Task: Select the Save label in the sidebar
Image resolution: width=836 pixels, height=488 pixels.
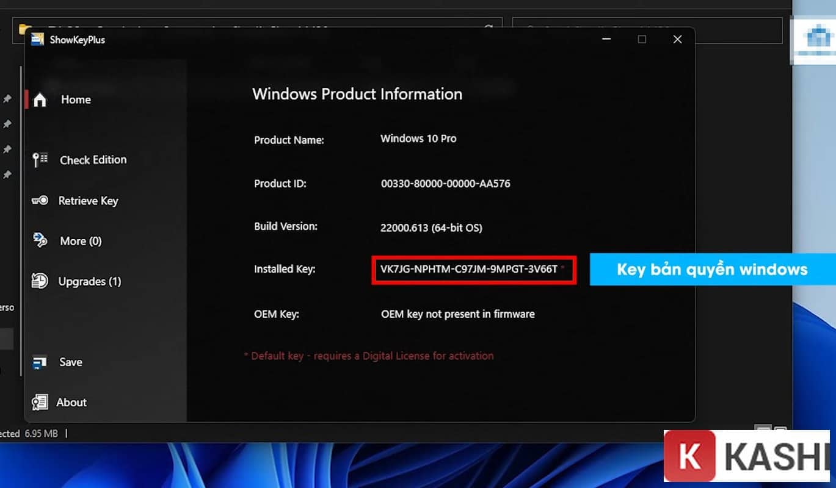Action: click(71, 362)
